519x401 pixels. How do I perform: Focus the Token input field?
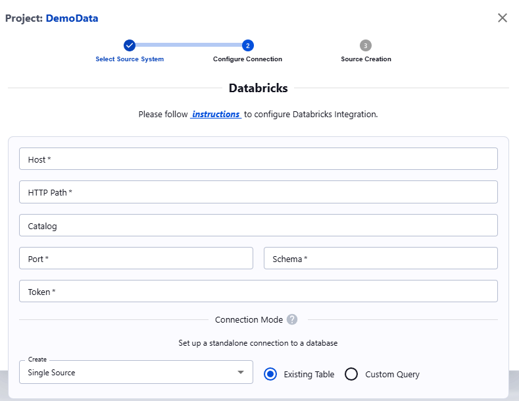coord(258,291)
